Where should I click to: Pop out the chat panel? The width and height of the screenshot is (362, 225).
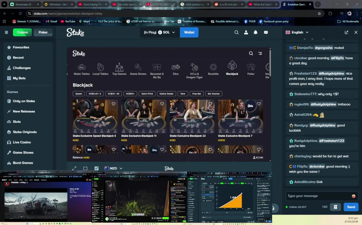(x=346, y=32)
